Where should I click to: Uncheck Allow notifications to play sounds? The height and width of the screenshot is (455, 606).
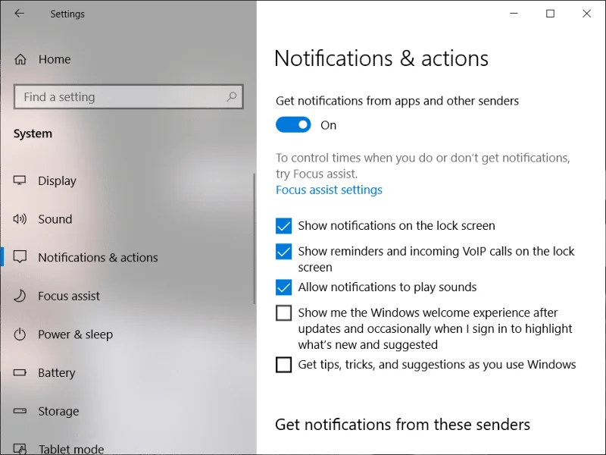pyautogui.click(x=283, y=287)
